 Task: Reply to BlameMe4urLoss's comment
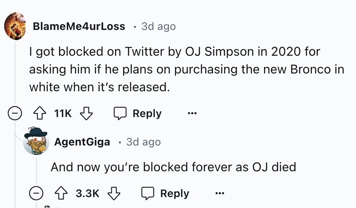(x=138, y=113)
